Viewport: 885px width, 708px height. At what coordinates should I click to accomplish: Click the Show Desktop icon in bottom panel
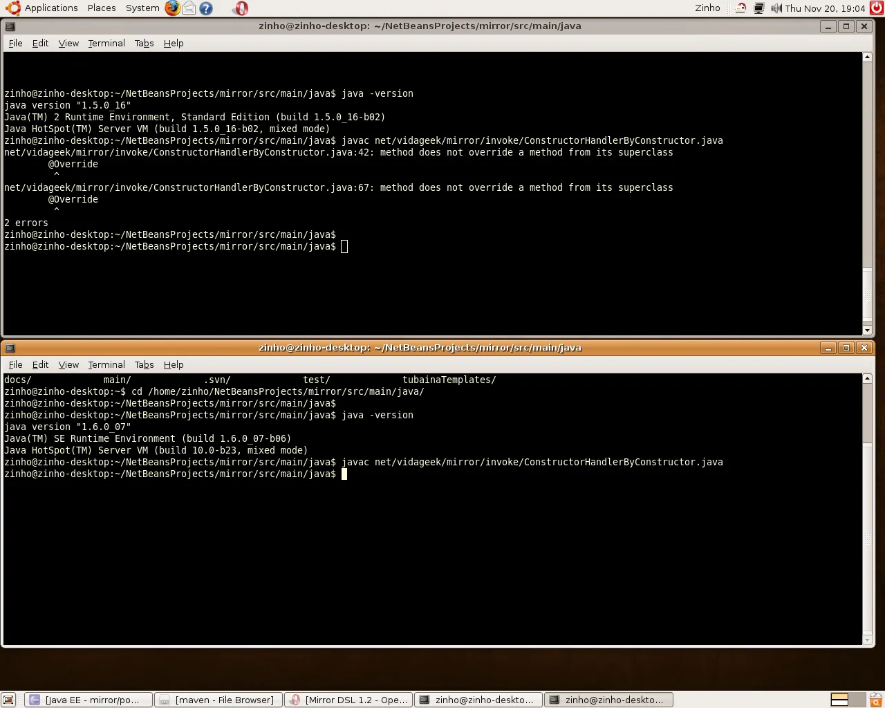[x=8, y=700]
